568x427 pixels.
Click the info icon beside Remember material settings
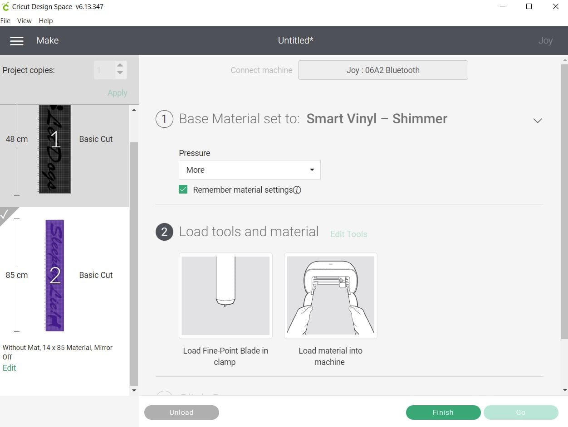(297, 190)
